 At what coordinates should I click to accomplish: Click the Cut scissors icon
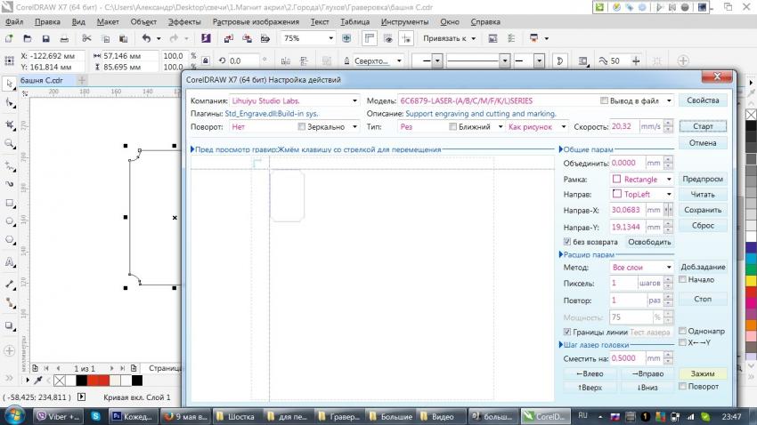86,39
